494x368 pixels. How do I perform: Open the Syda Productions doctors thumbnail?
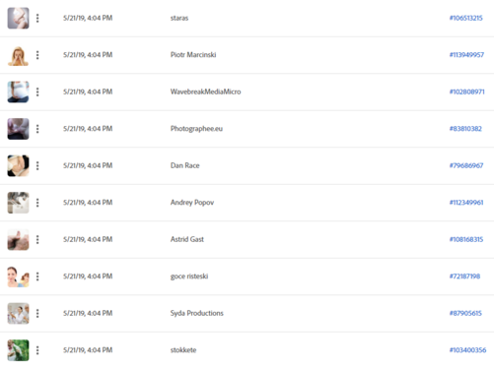(x=18, y=313)
